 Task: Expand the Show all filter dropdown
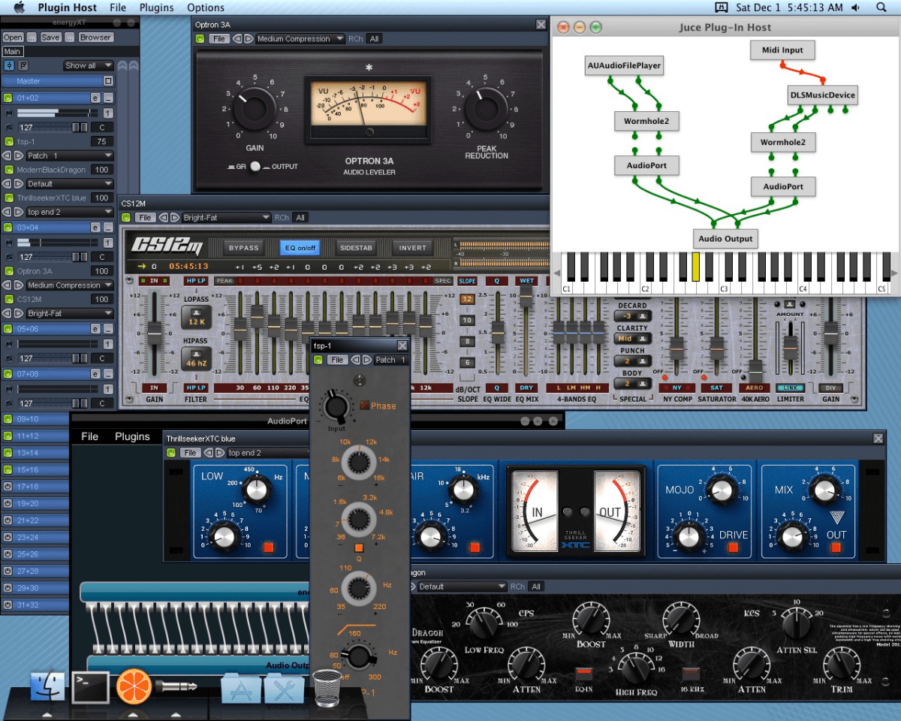pos(88,65)
